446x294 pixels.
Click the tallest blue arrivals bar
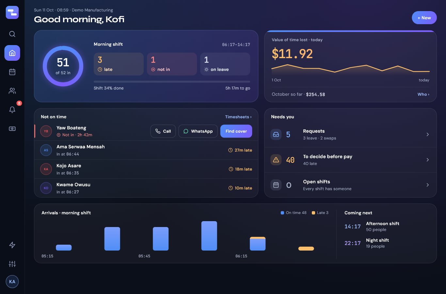[209, 236]
